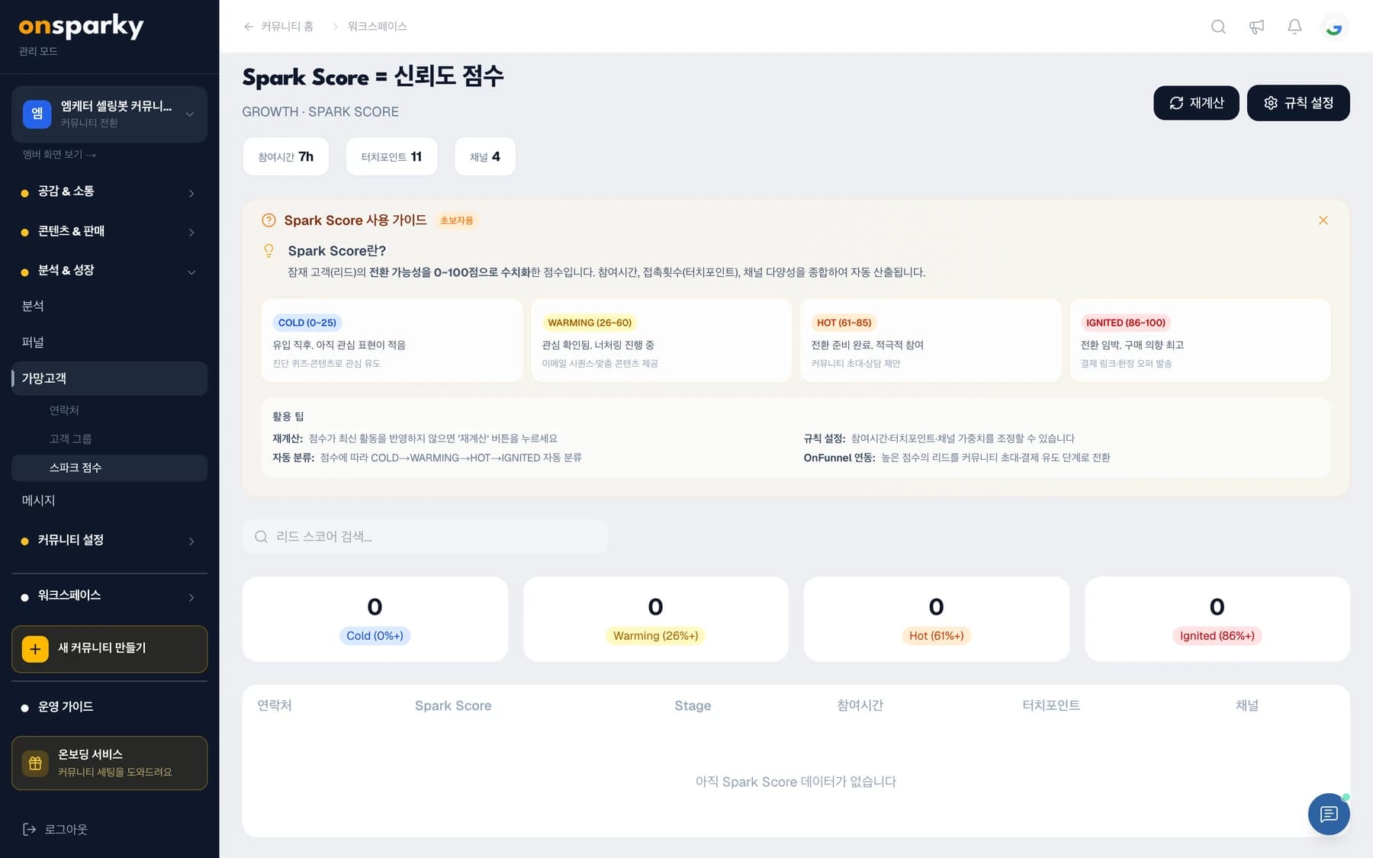Expand the 콘텐츠 & 판매 menu chevron

(191, 232)
